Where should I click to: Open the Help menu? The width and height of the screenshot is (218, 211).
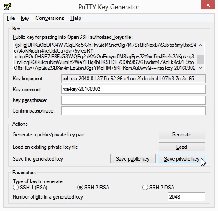coord(76,18)
